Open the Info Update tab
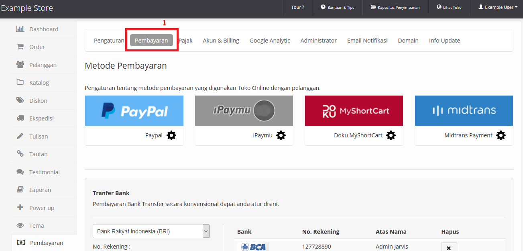This screenshot has height=251, width=523. point(444,41)
